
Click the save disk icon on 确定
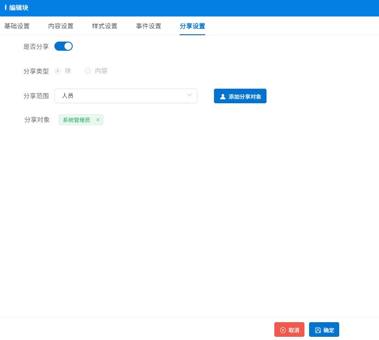318,330
